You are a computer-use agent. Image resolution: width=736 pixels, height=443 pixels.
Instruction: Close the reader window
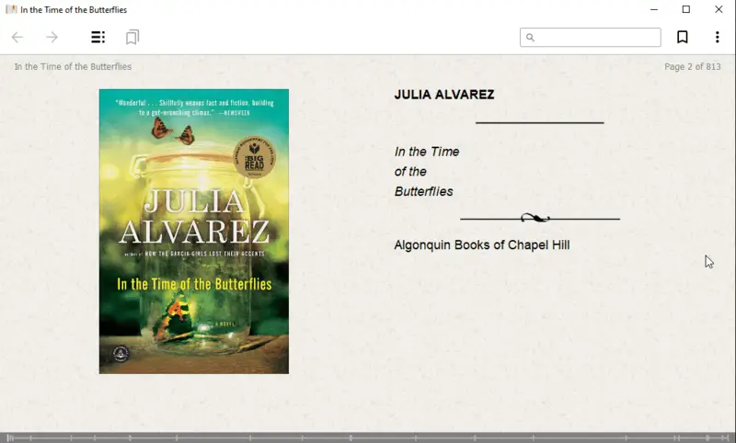(719, 9)
